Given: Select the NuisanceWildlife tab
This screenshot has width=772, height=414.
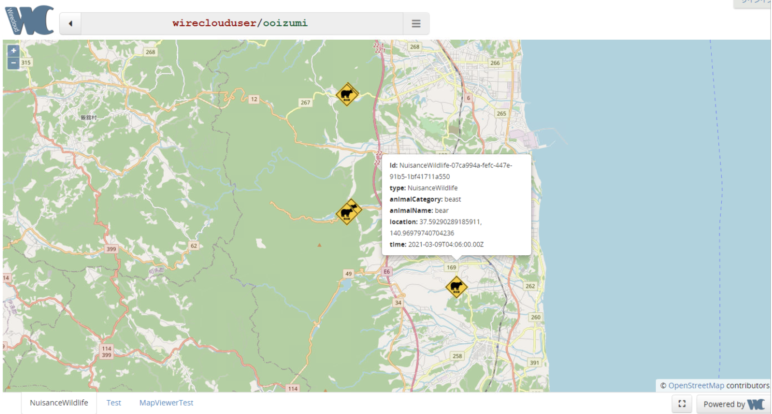Looking at the screenshot, I should pyautogui.click(x=59, y=403).
